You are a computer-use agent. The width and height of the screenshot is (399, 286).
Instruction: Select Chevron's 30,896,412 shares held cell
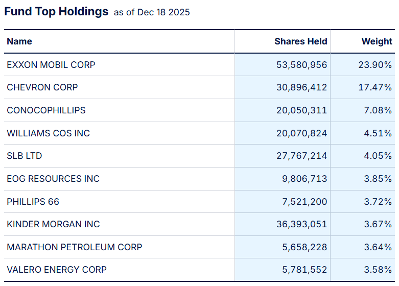300,87
